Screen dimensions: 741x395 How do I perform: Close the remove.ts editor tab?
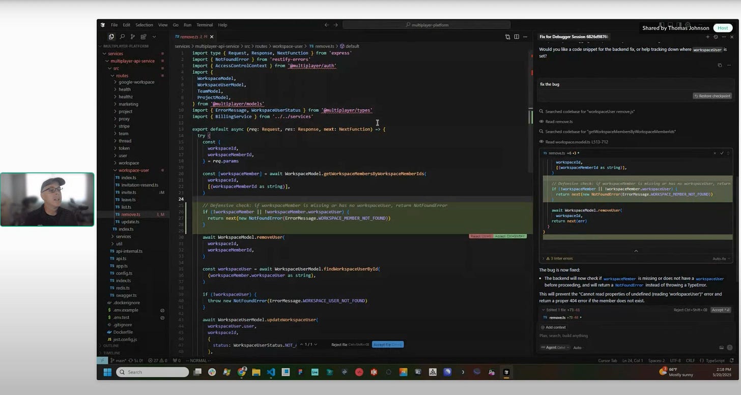(x=212, y=37)
